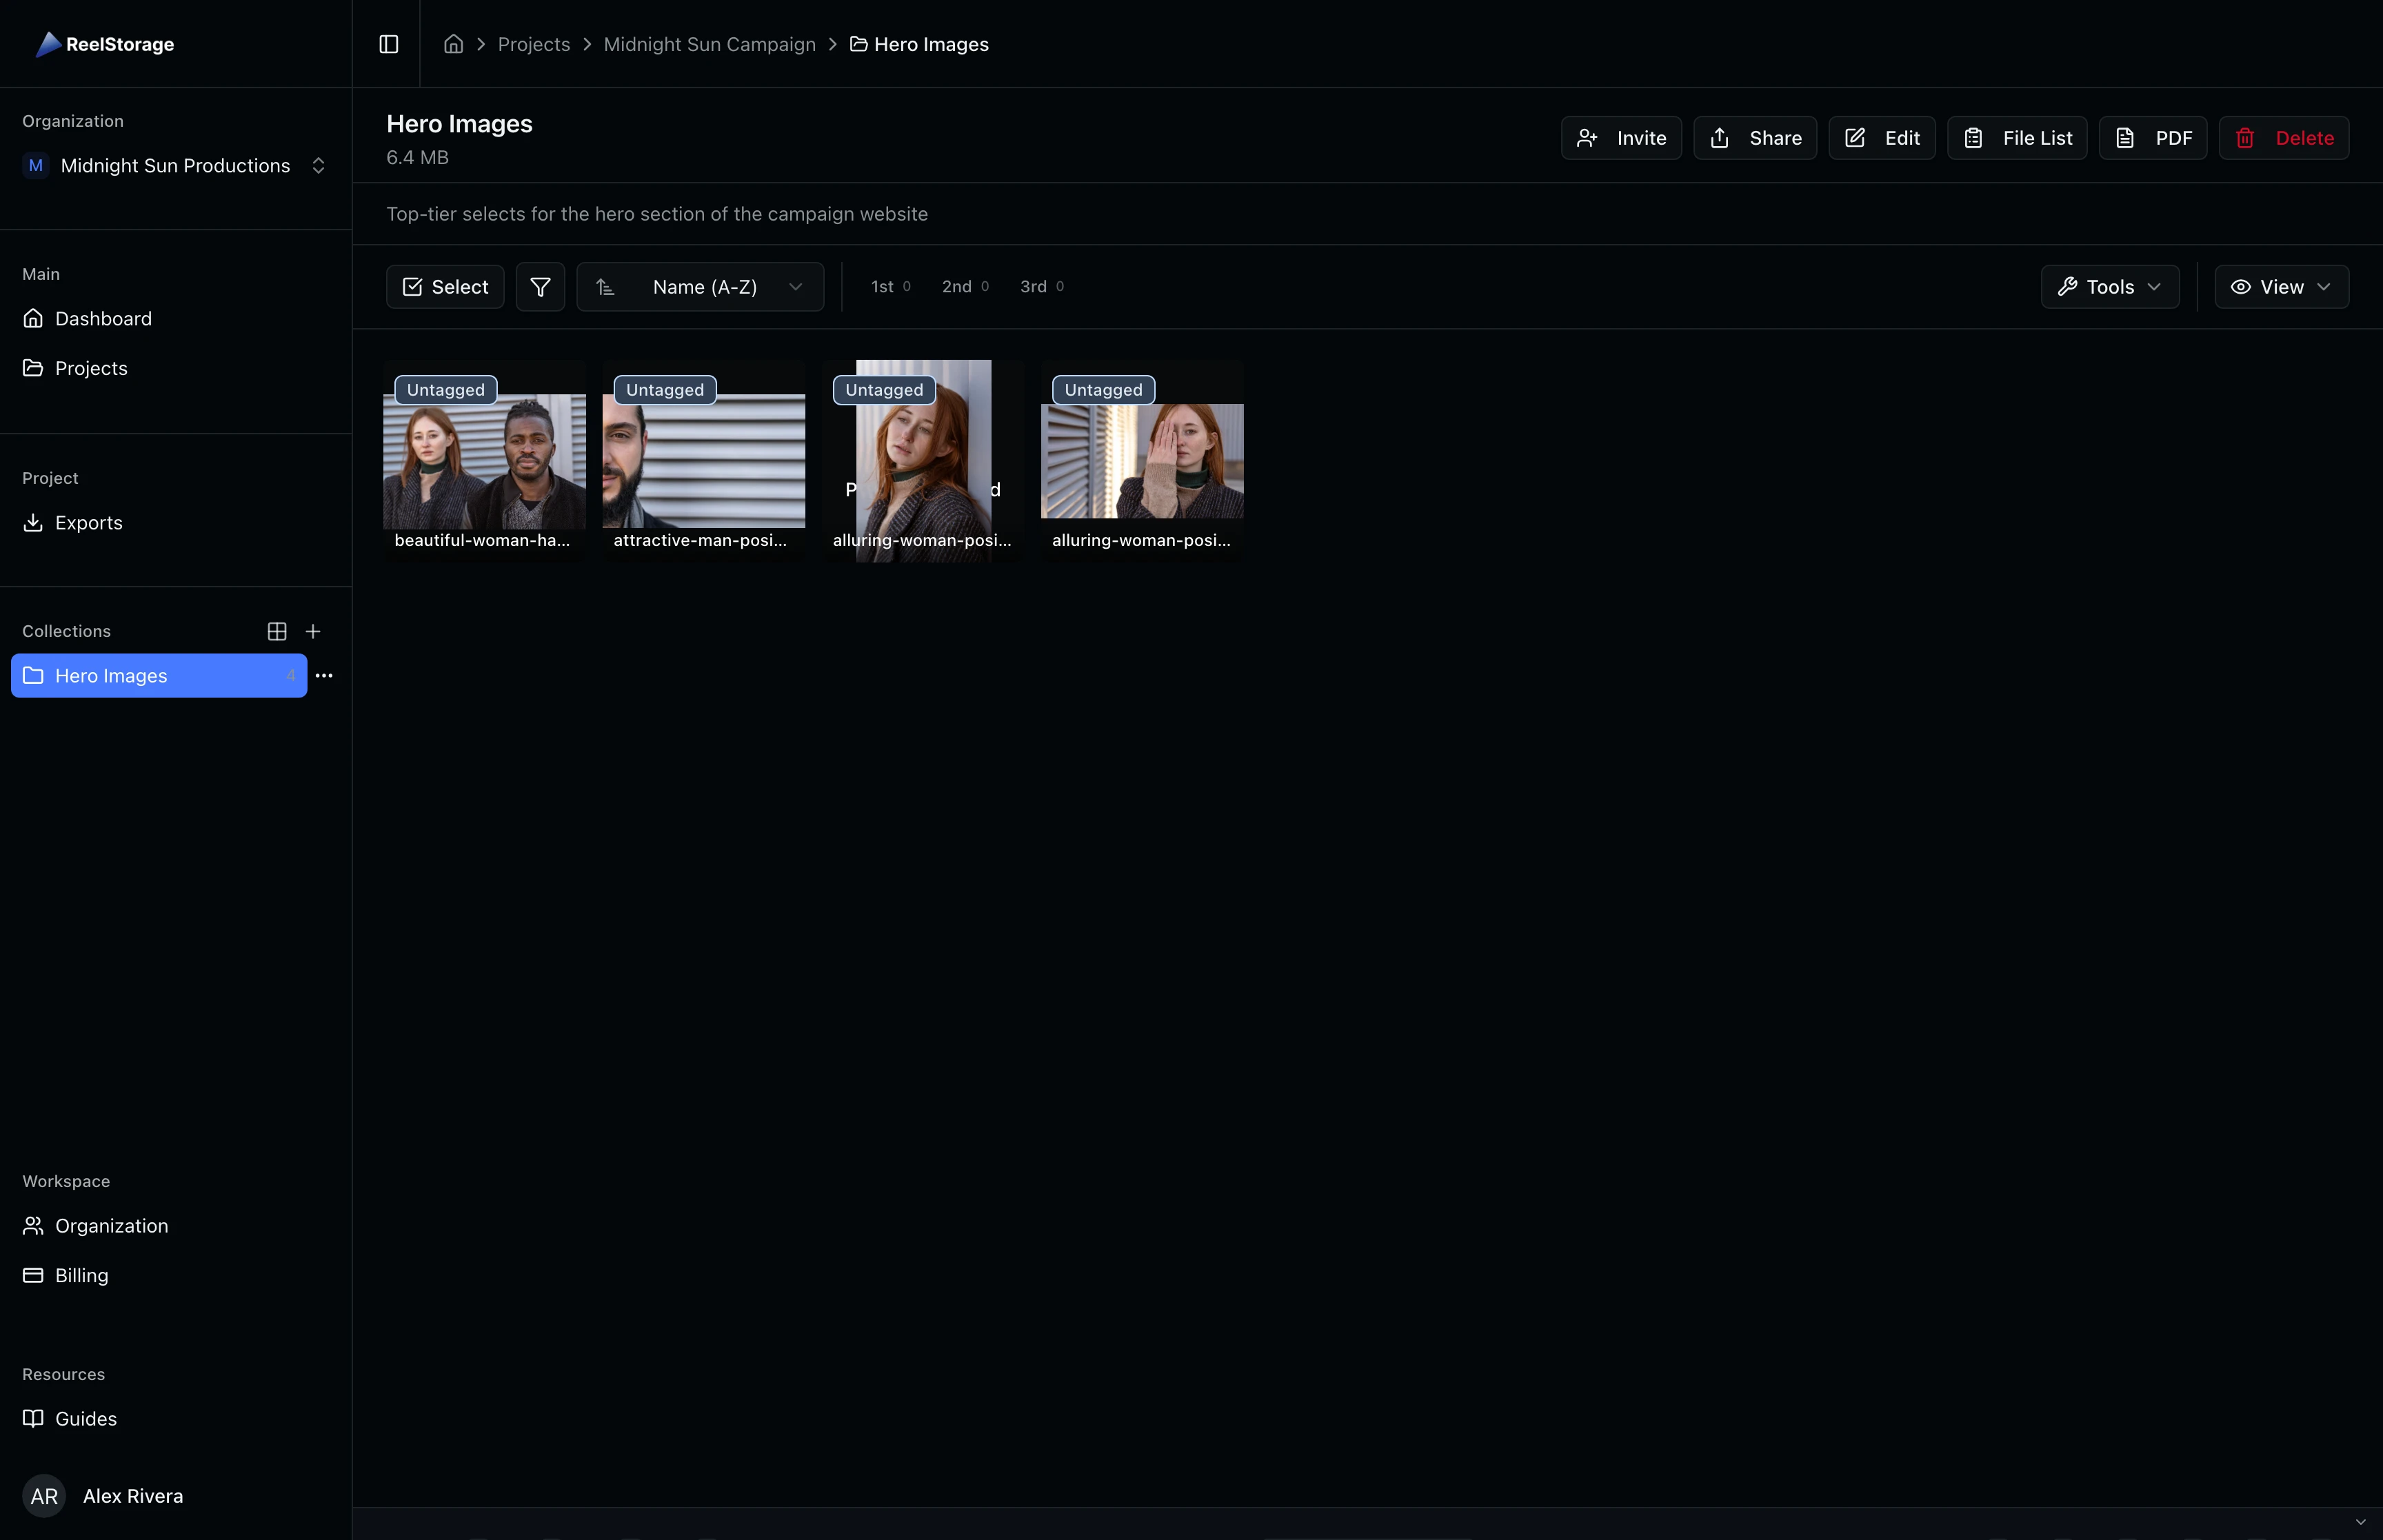Open the Guides resource
Viewport: 2383px width, 1540px height.
tap(86, 1418)
